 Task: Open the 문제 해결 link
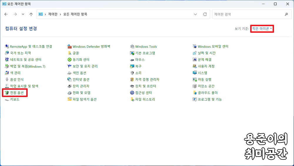click(x=205, y=59)
